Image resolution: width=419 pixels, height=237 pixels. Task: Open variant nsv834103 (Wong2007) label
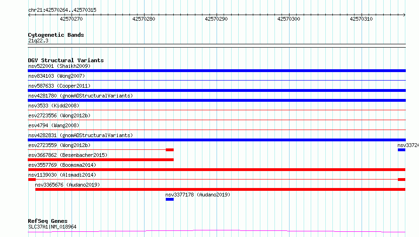[56, 76]
